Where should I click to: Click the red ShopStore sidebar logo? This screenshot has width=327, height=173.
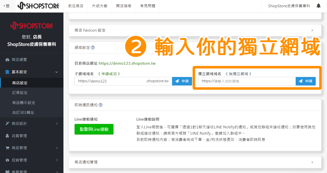[x=32, y=26]
